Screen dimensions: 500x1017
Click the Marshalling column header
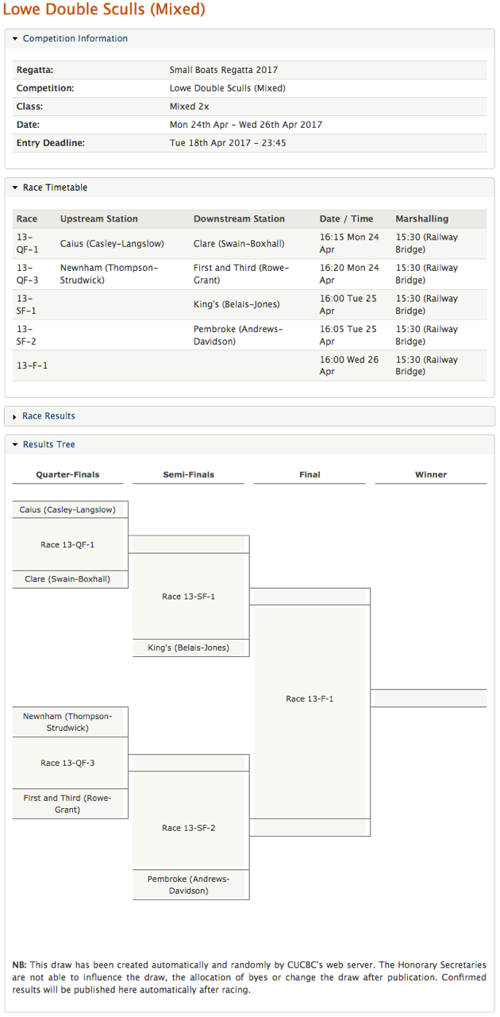pos(422,219)
